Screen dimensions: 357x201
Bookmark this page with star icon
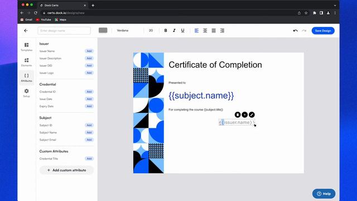pos(306,13)
